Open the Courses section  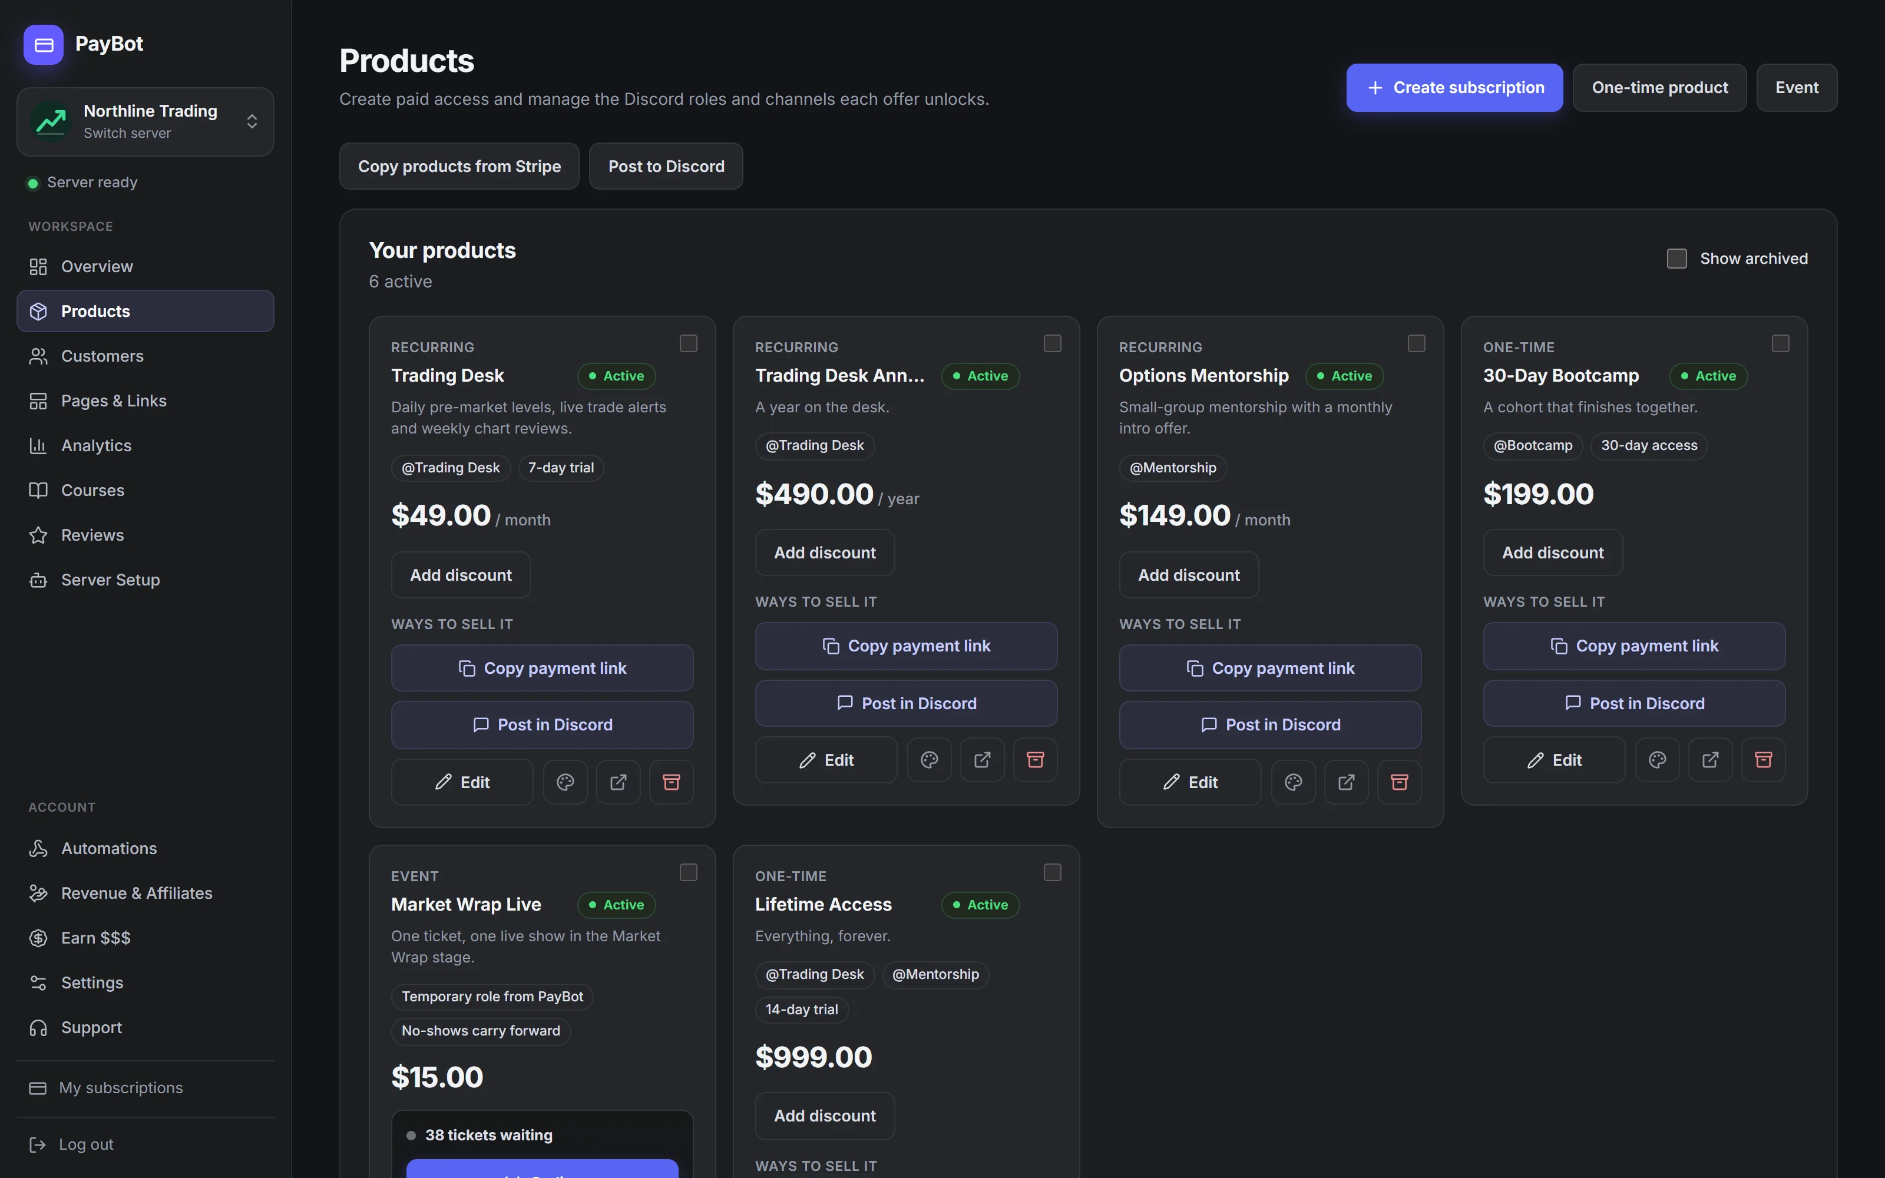145,491
